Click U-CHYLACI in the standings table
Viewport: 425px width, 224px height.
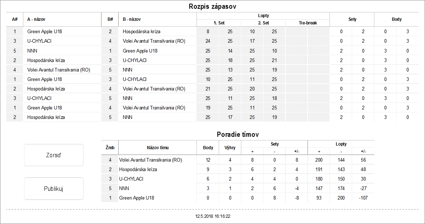[x=131, y=179]
